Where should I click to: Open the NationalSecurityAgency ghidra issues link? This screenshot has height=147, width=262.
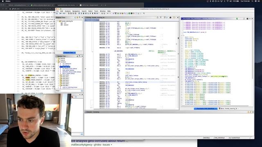tap(92, 145)
